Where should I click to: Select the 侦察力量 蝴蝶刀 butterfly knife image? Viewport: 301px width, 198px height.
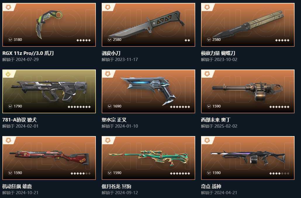tap(248, 25)
